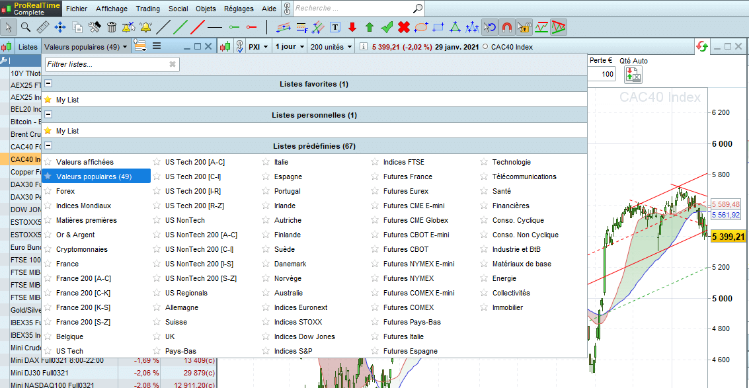This screenshot has height=388, width=749.
Task: Pick the triangle drawing tool
Action: pyautogui.click(x=455, y=27)
